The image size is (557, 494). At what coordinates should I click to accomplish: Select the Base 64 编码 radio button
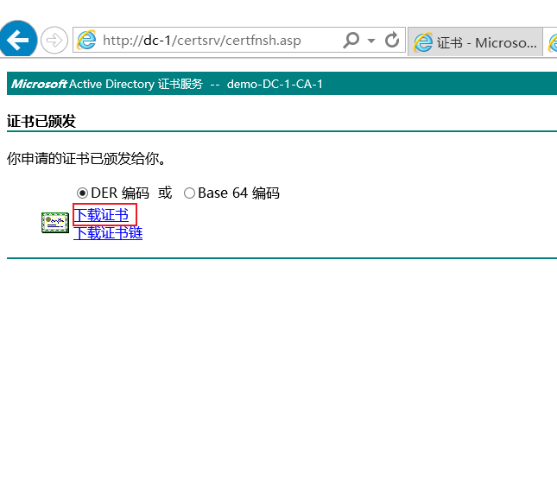[x=189, y=193]
